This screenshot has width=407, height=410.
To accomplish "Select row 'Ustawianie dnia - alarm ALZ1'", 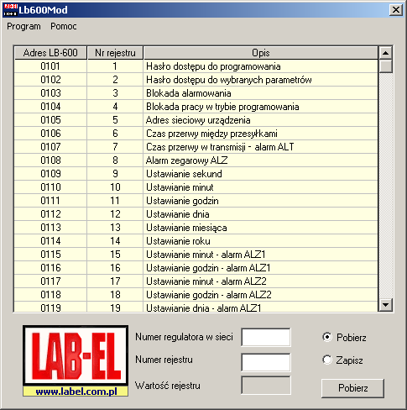I will tap(196, 307).
